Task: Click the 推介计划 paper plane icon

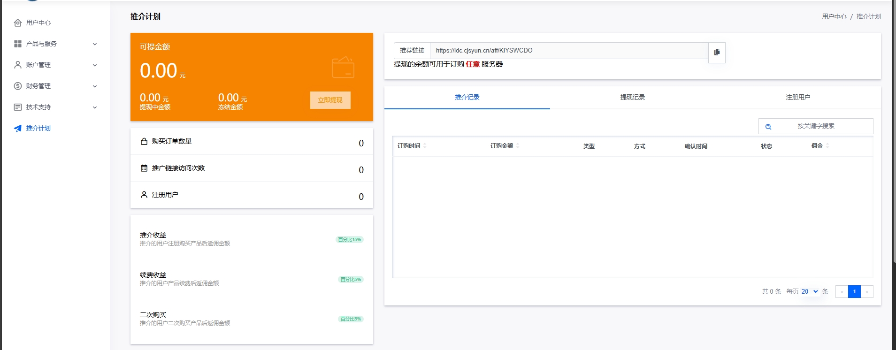Action: [18, 128]
